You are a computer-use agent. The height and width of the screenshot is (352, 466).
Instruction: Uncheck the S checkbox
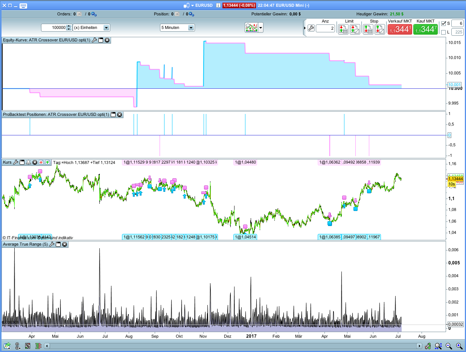[443, 23]
